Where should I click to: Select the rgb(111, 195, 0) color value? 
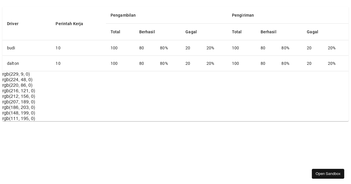[x=19, y=119]
